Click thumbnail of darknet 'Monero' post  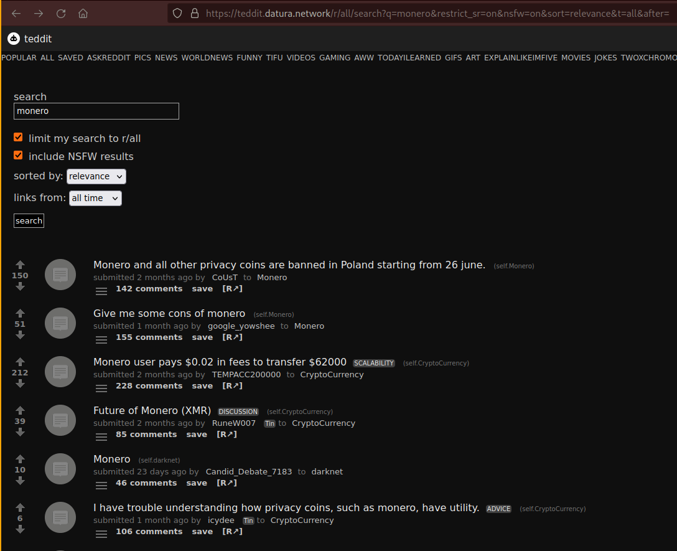tap(60, 468)
